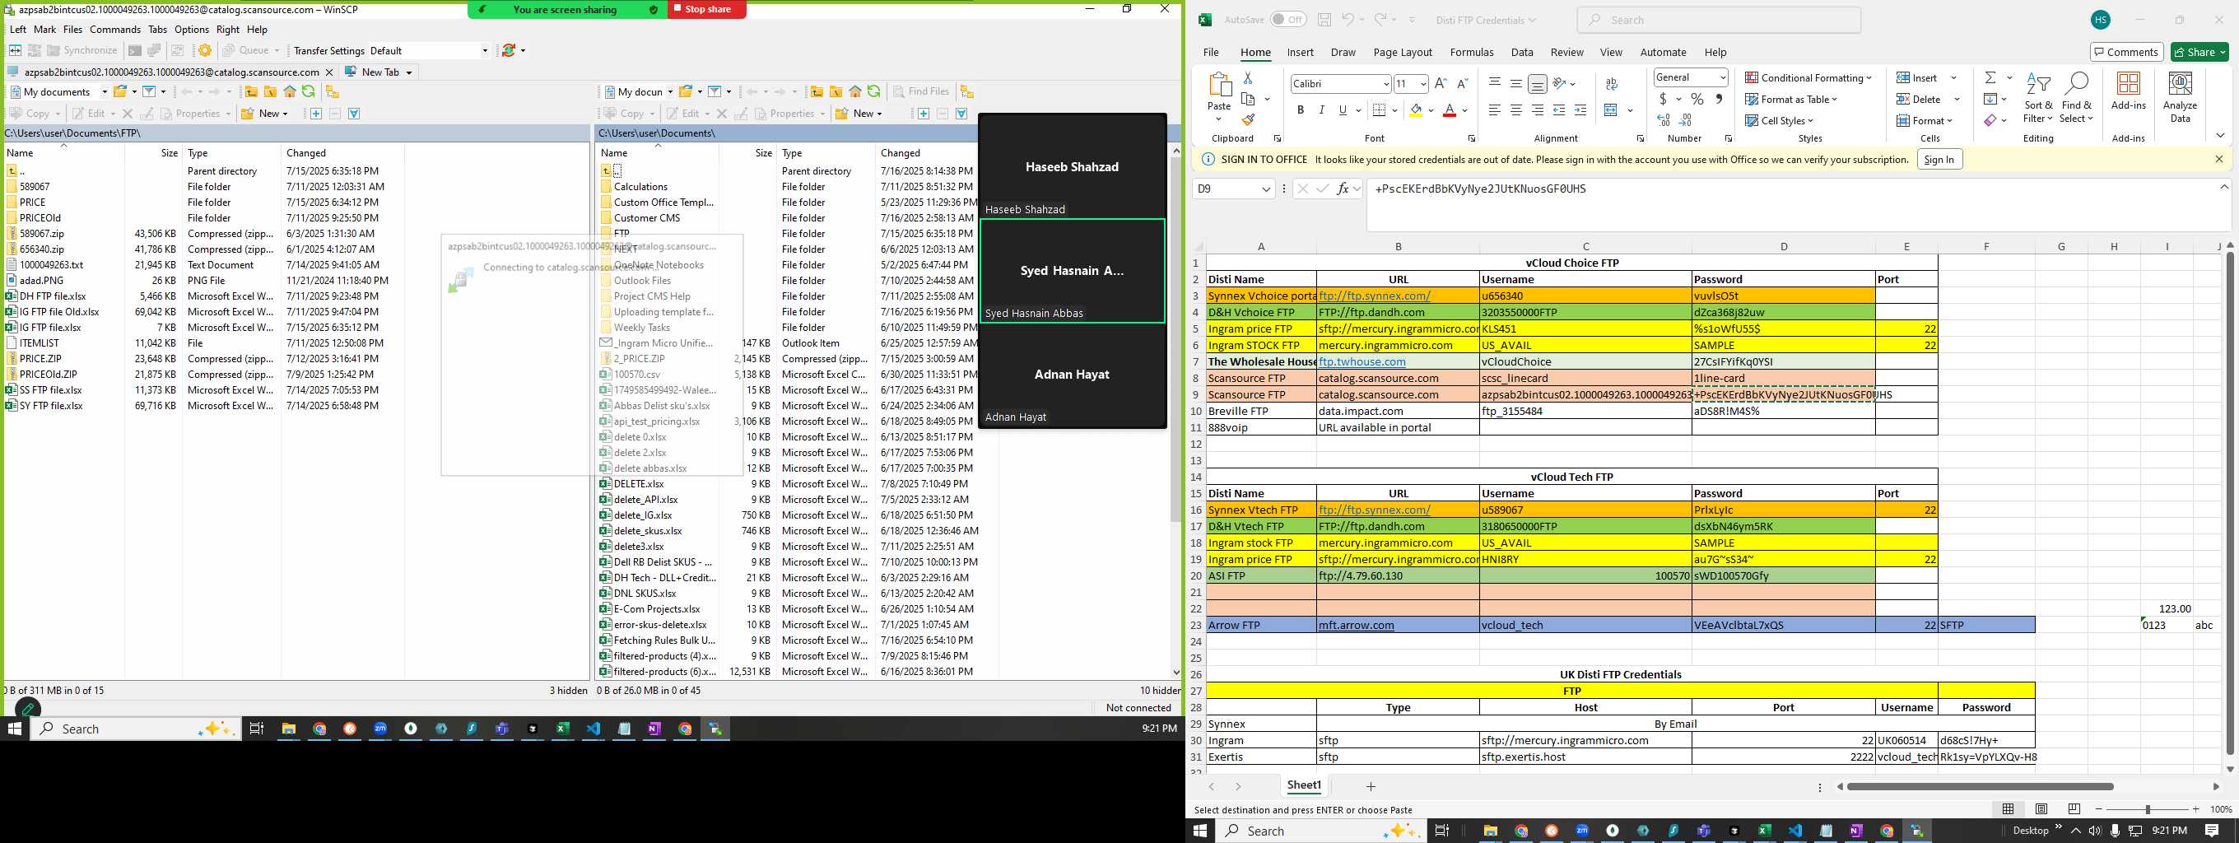Viewport: 2239px width, 843px height.
Task: Toggle Align Right in Excel ribbon
Action: pos(1538,110)
